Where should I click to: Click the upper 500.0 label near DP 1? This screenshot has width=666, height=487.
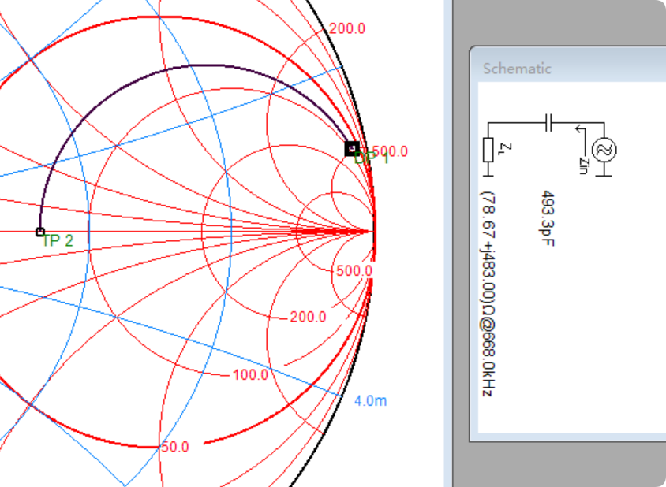click(391, 151)
